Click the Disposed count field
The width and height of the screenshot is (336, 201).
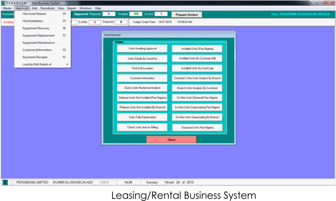coord(121,22)
